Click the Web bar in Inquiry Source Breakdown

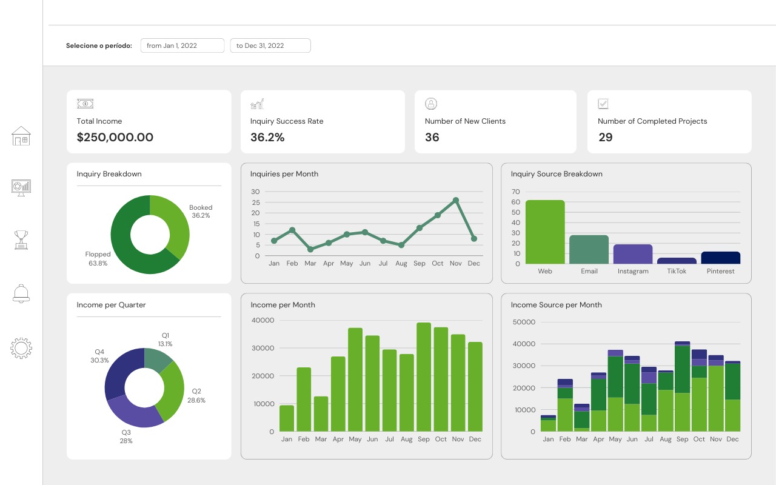[545, 232]
